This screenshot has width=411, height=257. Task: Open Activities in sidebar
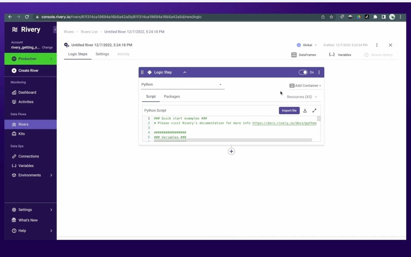(23, 102)
